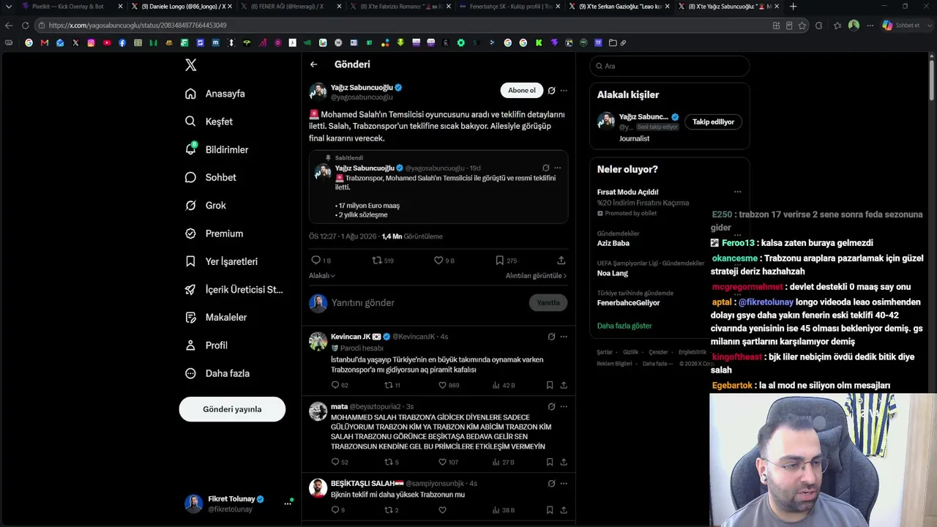Bookmark the main post with 275 bookmarks
937x527 pixels.
click(499, 260)
